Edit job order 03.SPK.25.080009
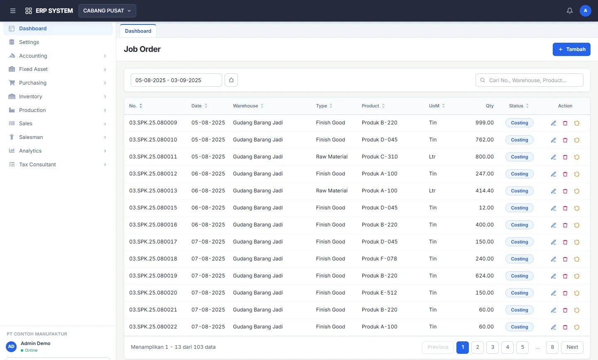The height and width of the screenshot is (360, 598). click(x=554, y=123)
